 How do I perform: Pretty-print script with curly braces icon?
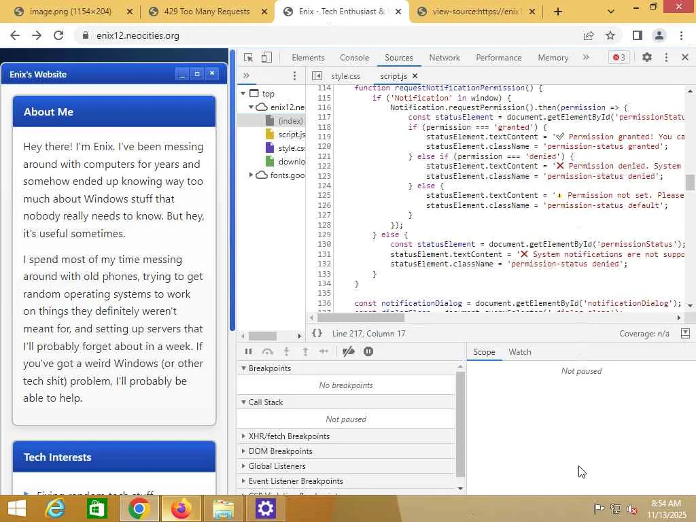317,334
